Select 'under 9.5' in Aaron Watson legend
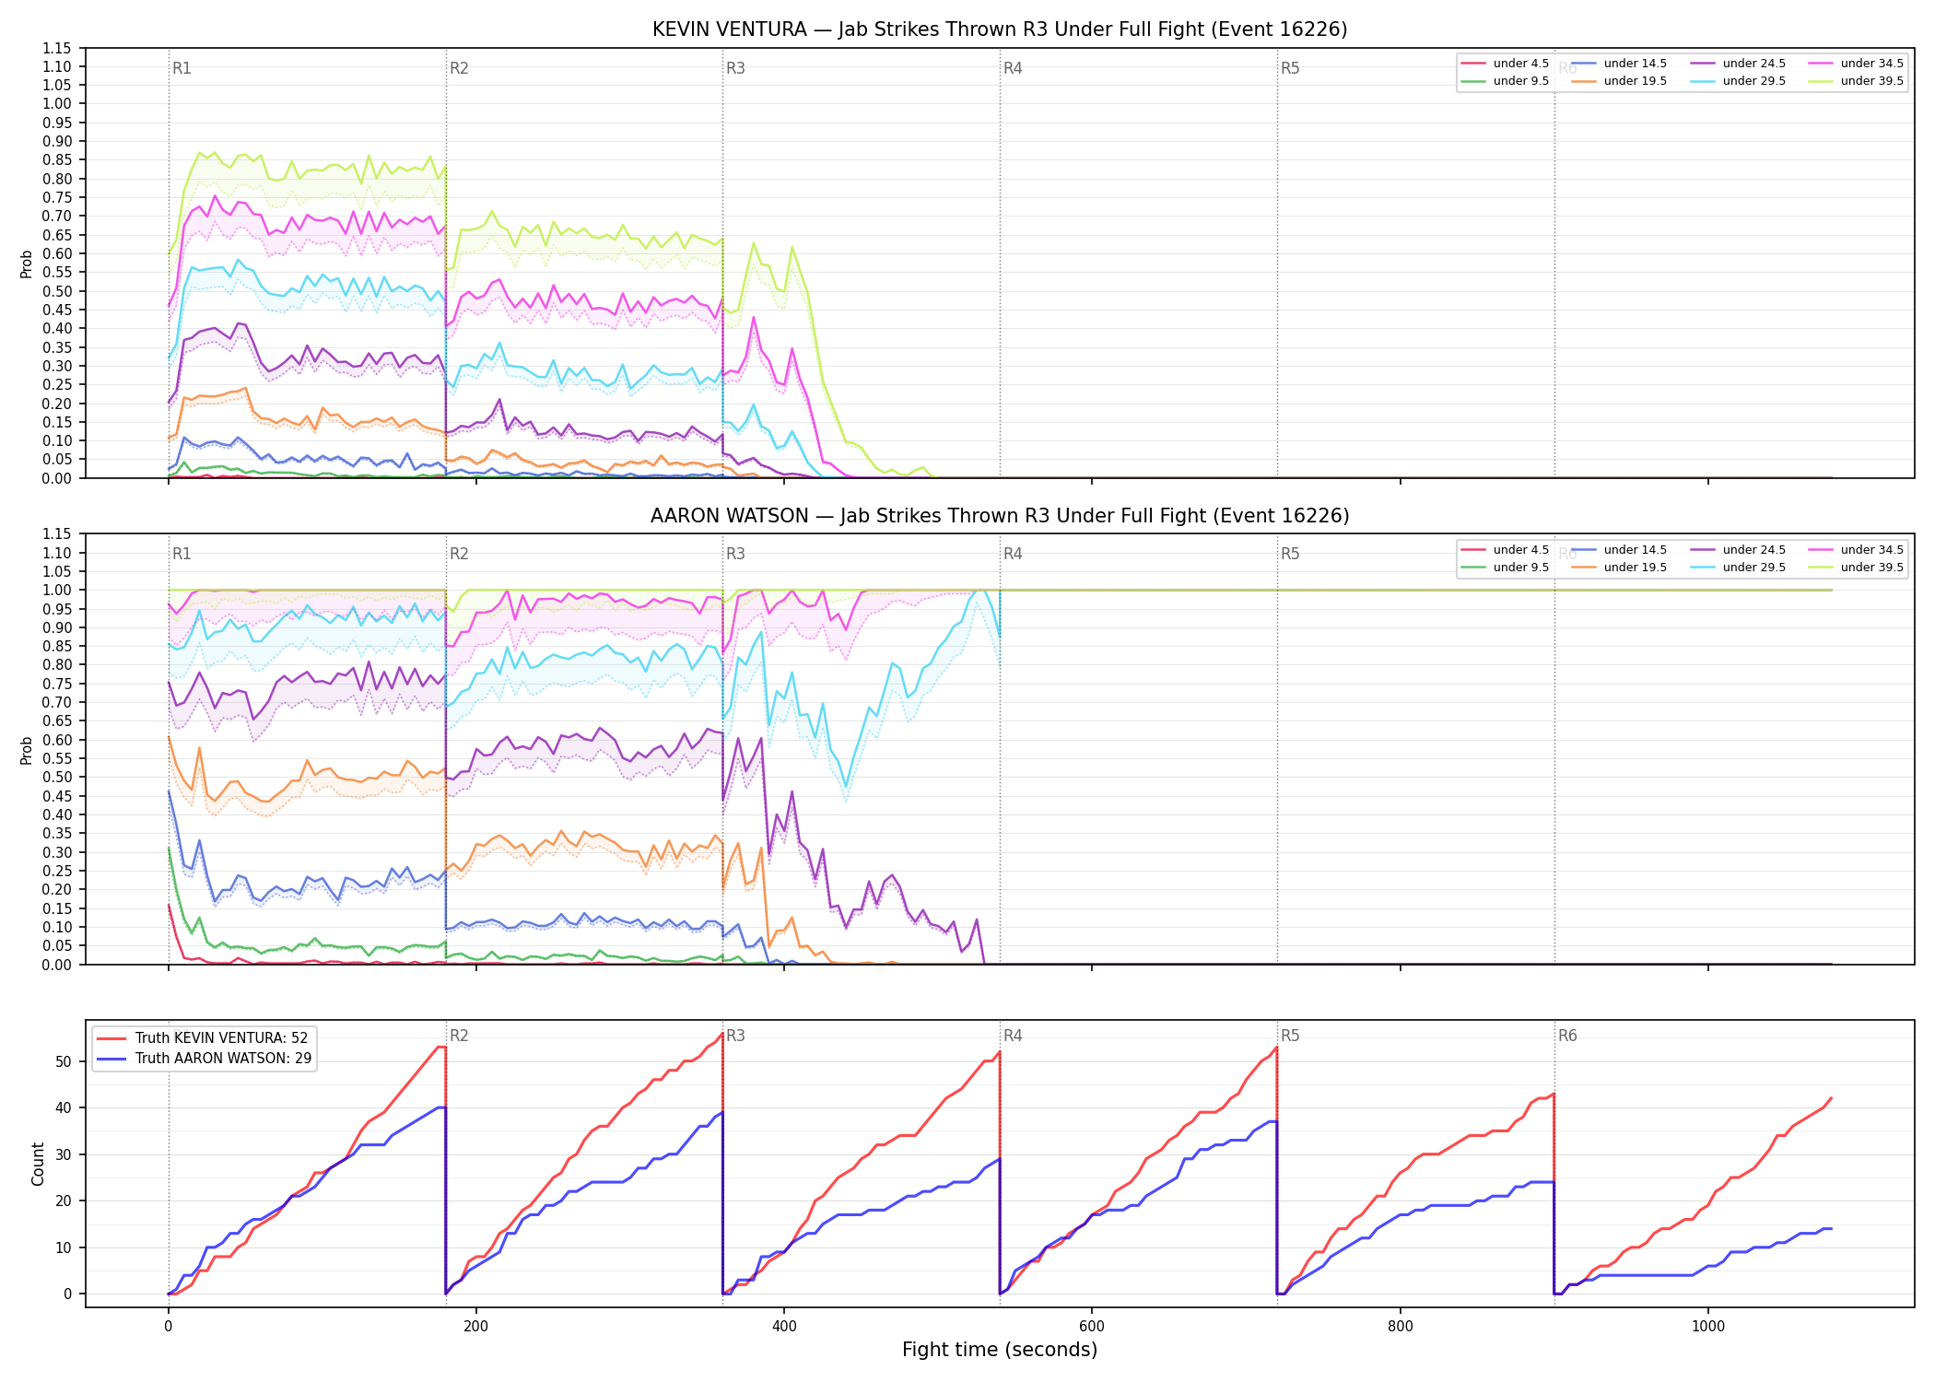The width and height of the screenshot is (1935, 1382). click(x=1505, y=568)
